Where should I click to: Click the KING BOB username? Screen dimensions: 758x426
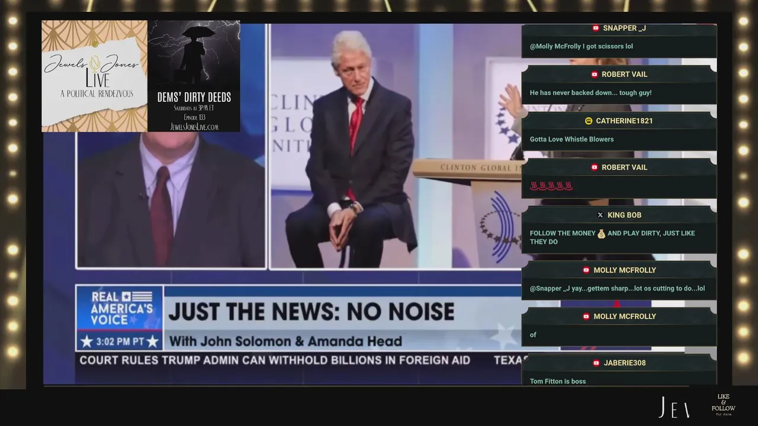624,215
